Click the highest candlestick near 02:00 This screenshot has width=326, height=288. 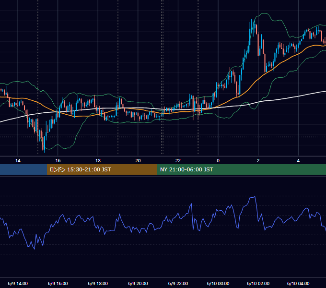(255, 25)
